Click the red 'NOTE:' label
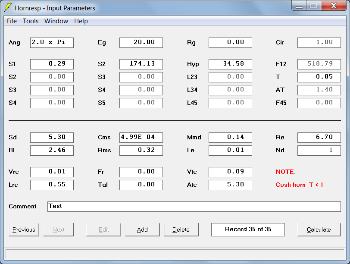This screenshot has height=264, width=350. (286, 172)
